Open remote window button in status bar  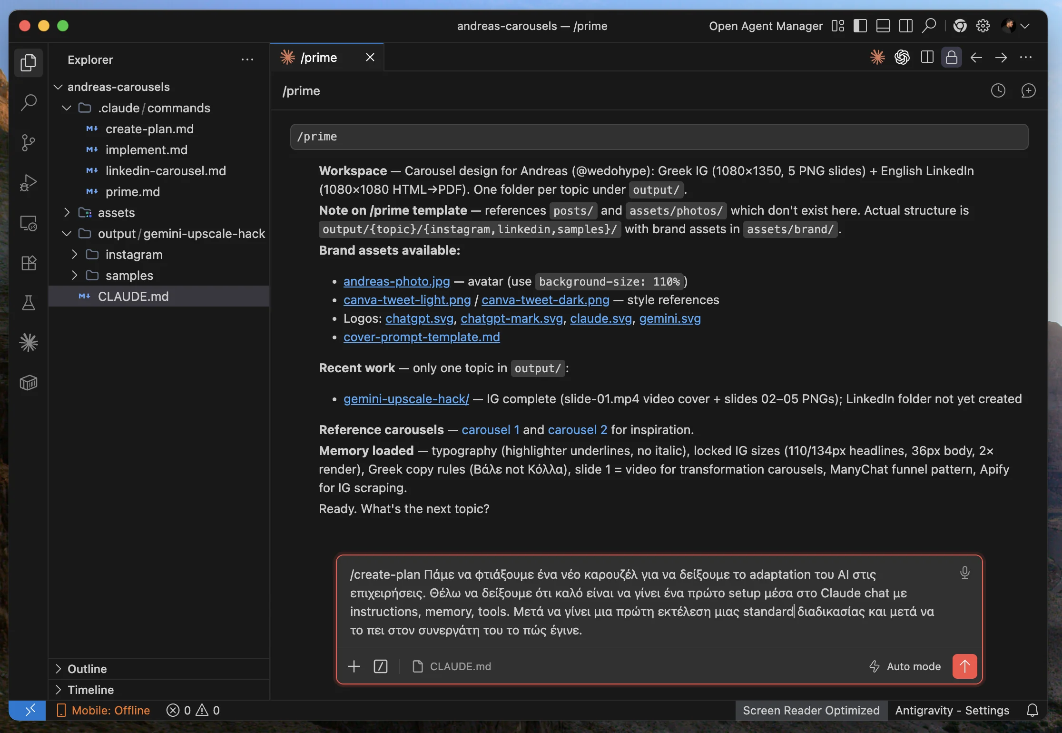point(28,710)
